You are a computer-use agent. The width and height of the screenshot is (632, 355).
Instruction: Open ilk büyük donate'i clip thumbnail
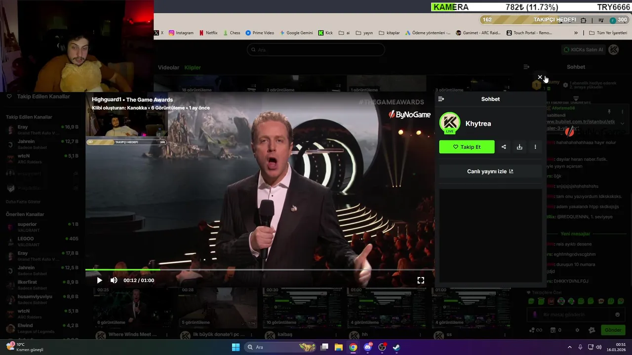click(x=217, y=307)
